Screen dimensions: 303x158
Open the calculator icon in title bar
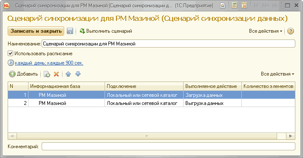235,6
